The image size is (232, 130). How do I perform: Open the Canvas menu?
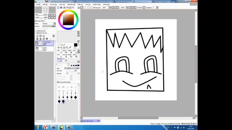coord(53,4)
